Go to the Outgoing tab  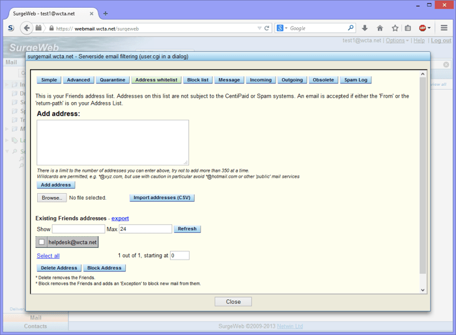[x=292, y=80]
